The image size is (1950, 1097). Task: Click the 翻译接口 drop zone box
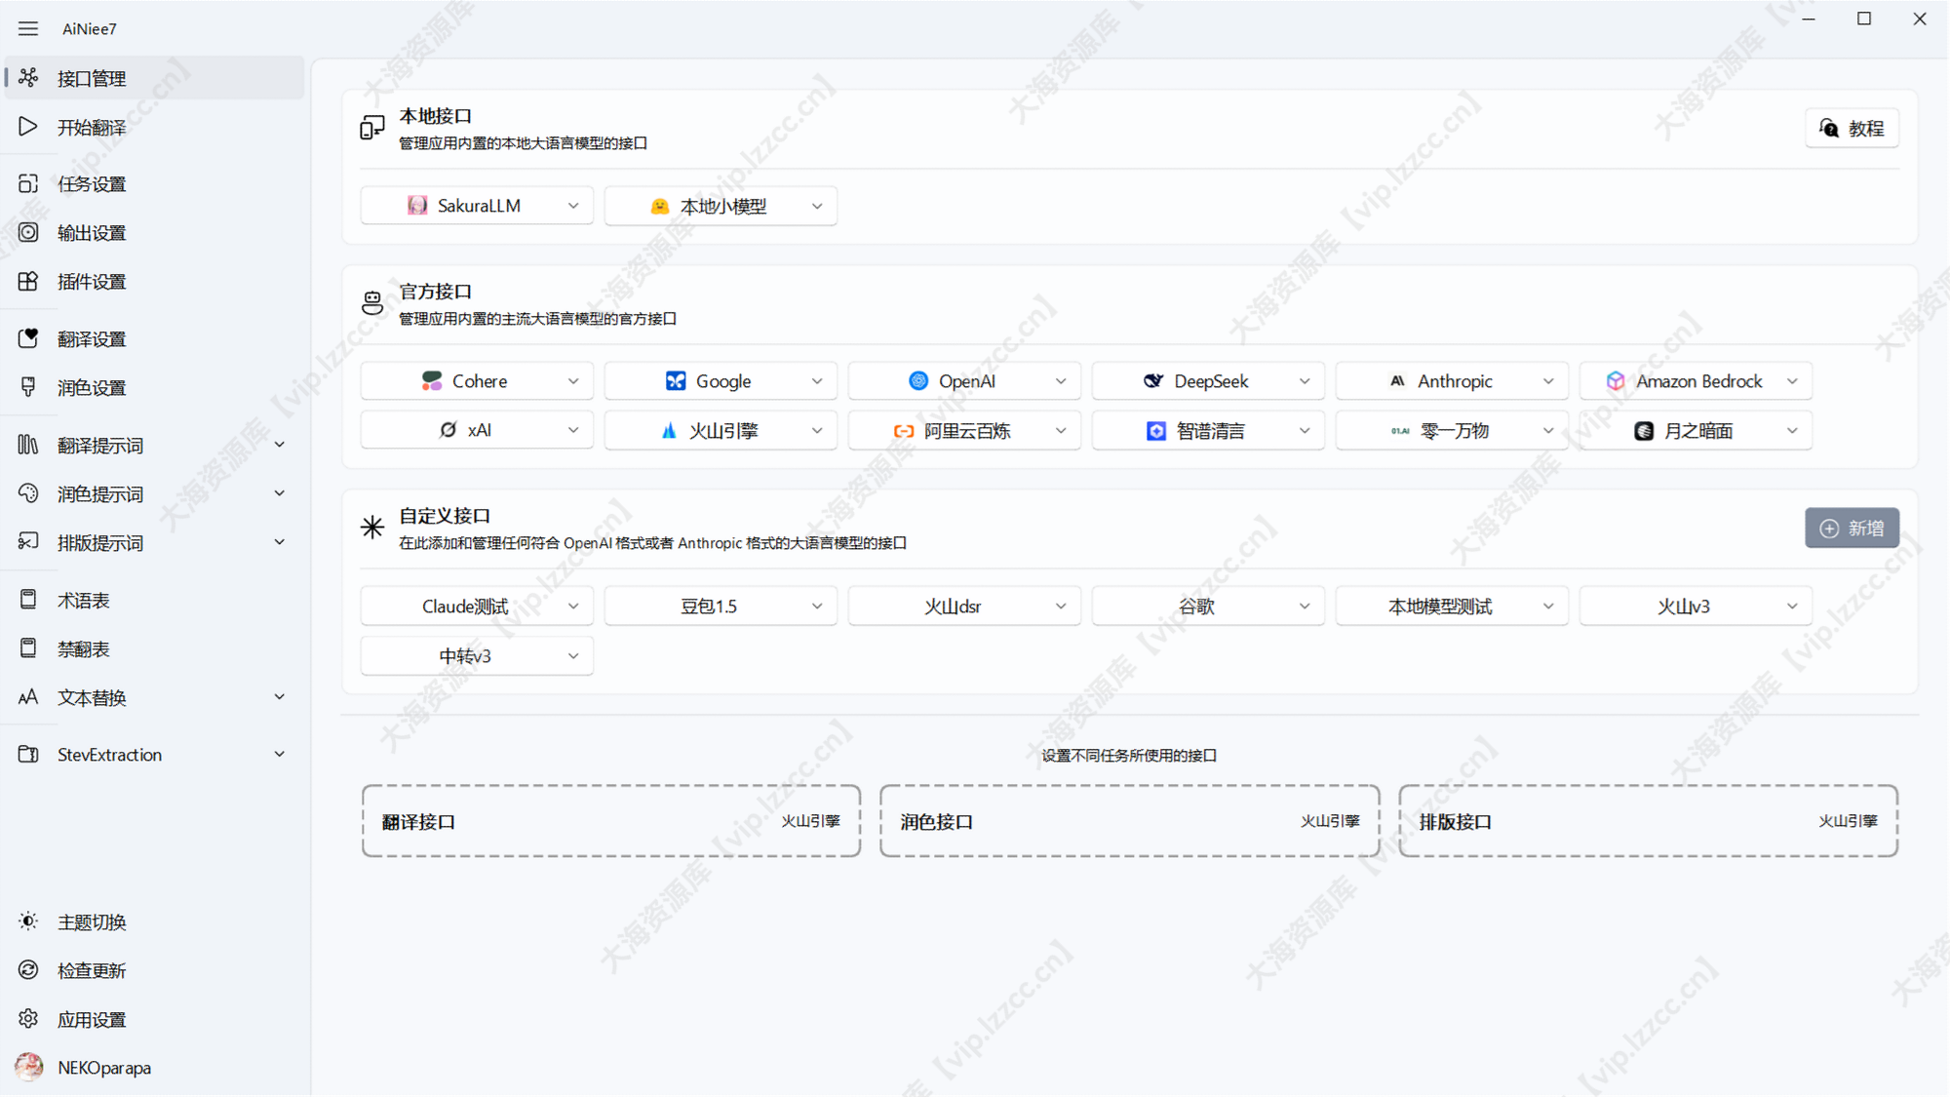(610, 821)
